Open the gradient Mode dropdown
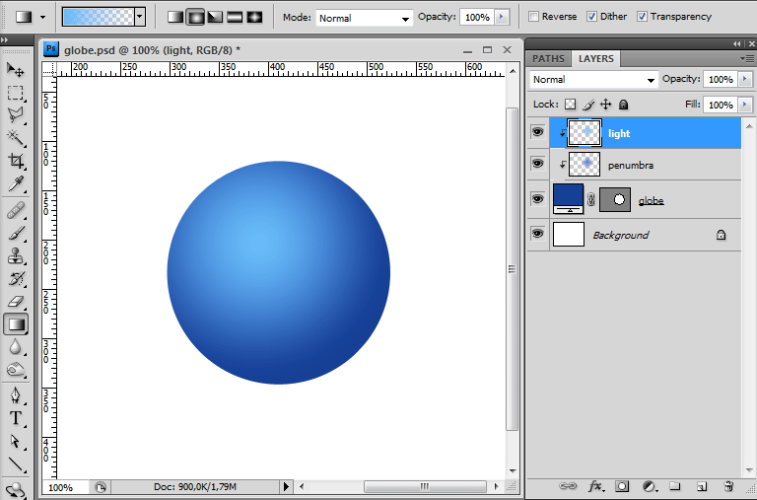757x500 pixels. point(365,18)
